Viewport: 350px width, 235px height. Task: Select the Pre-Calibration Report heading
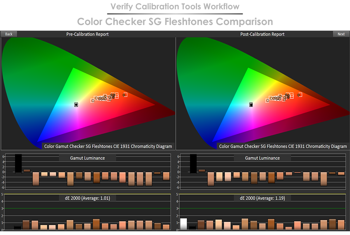(87, 34)
